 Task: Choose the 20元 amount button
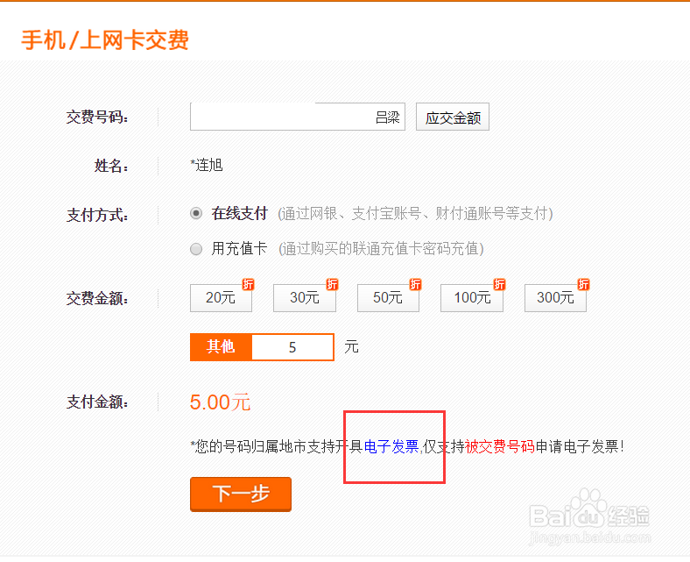pyautogui.click(x=221, y=298)
